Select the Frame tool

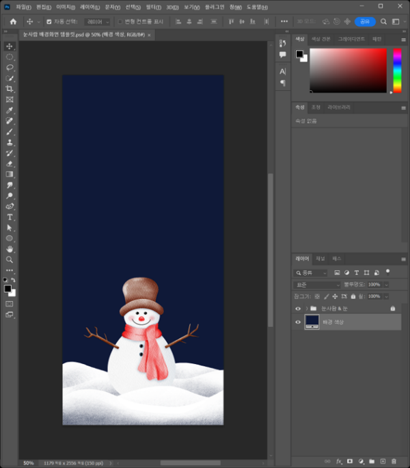[10, 100]
